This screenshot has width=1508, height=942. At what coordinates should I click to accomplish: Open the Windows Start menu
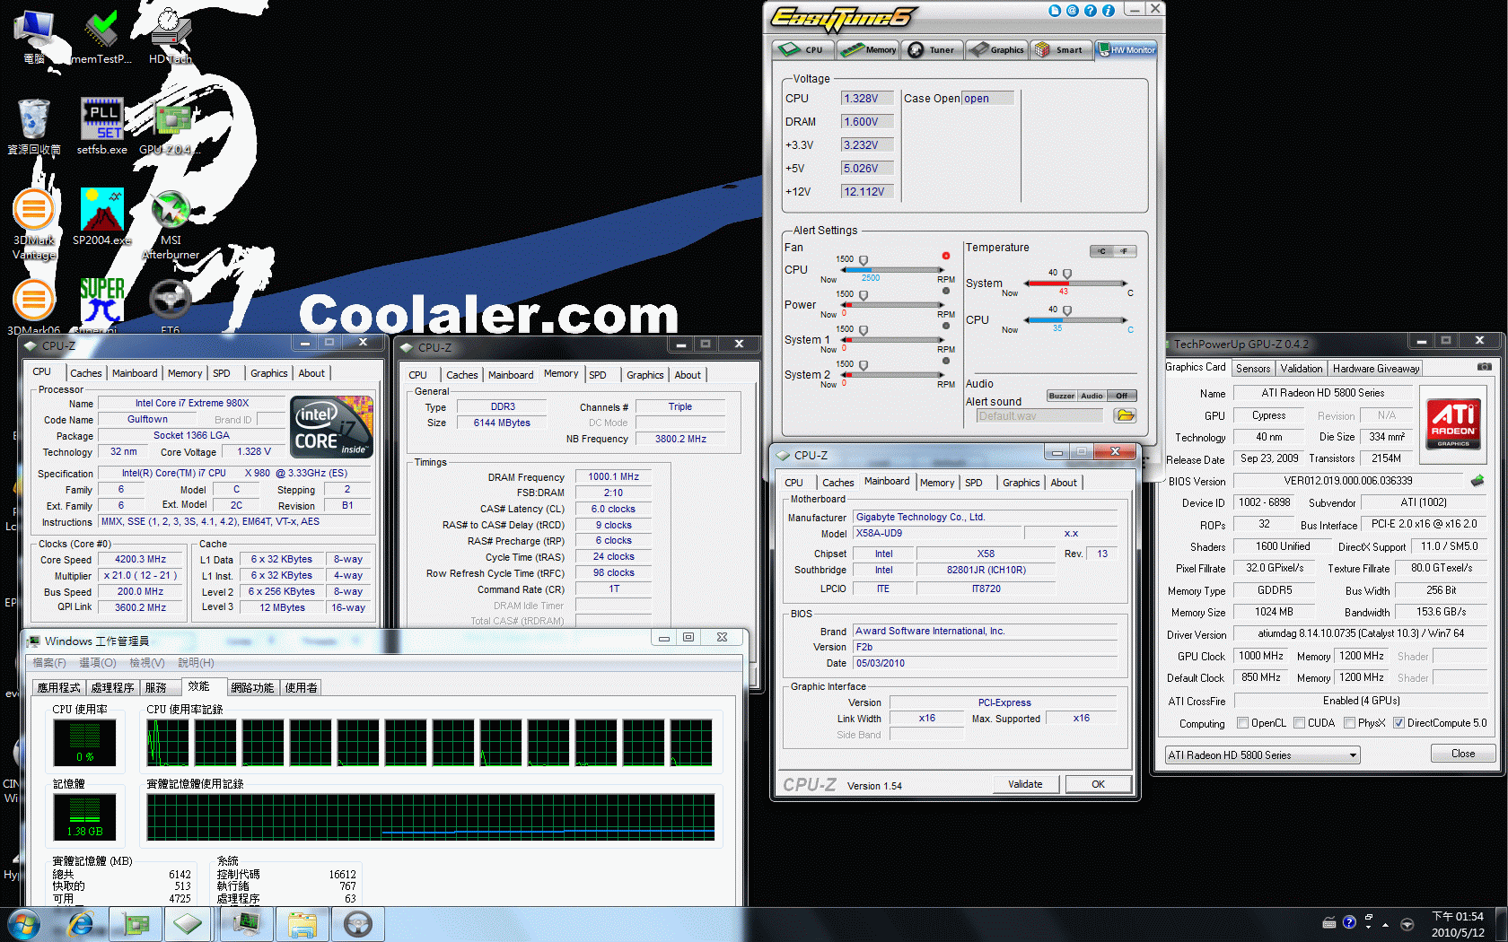[x=23, y=923]
